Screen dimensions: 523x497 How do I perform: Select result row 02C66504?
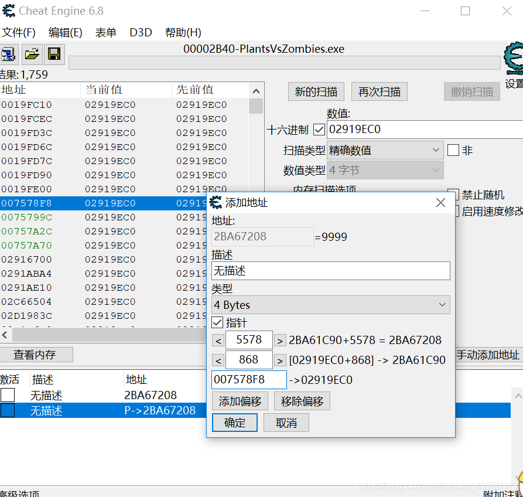click(104, 301)
